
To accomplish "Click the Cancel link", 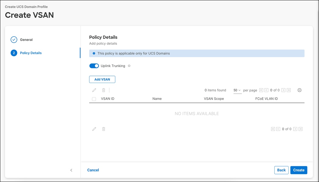I will click(x=93, y=170).
